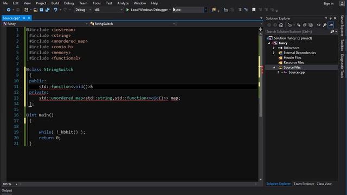Switch to the Team Explorer tab
The image size is (347, 195).
point(304,184)
